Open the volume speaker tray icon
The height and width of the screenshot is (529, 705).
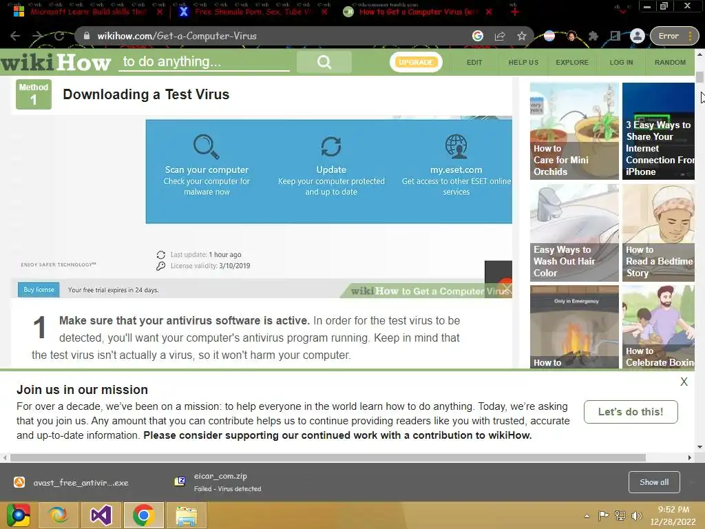point(636,516)
